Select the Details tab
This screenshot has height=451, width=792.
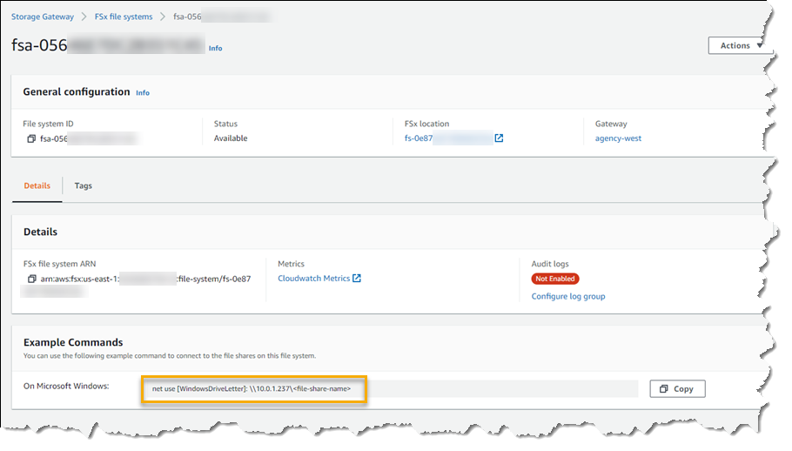tap(37, 185)
